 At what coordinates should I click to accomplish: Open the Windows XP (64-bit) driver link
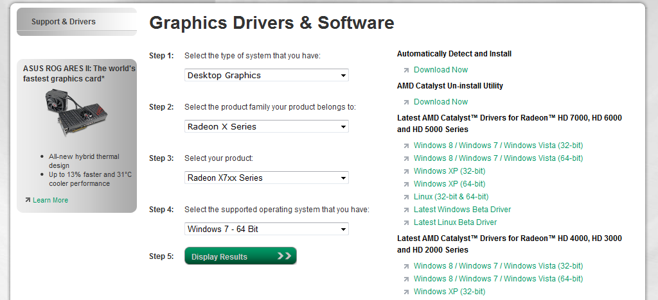(x=449, y=184)
